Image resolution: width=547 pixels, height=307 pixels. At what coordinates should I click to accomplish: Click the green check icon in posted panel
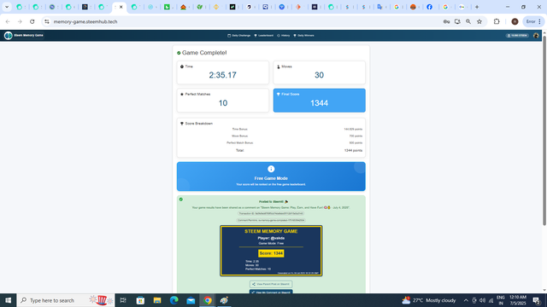click(x=181, y=200)
